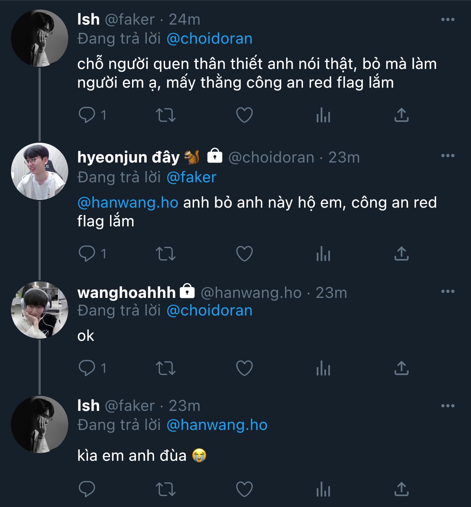
Task: Reply to the last lsh tweet
Action: pos(87,489)
